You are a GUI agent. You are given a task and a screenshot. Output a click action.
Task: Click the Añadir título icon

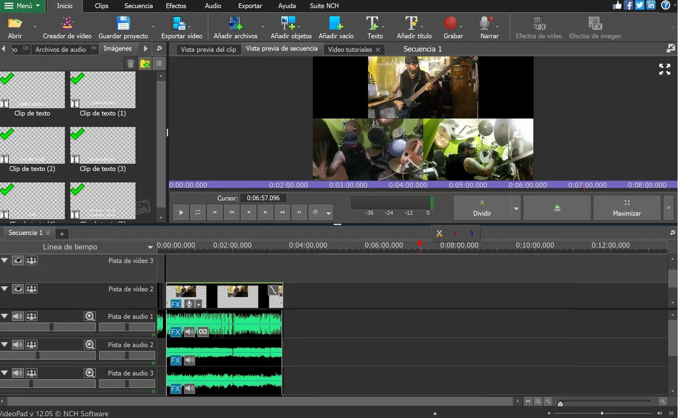coord(412,23)
